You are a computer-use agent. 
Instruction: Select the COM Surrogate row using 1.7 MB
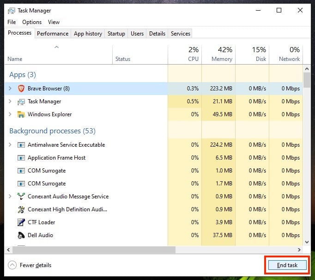pyautogui.click(x=153, y=184)
